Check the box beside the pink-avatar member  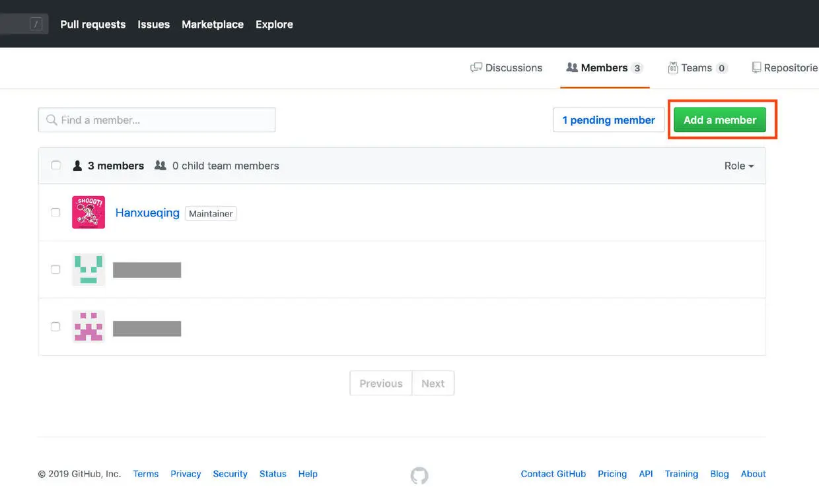[56, 327]
